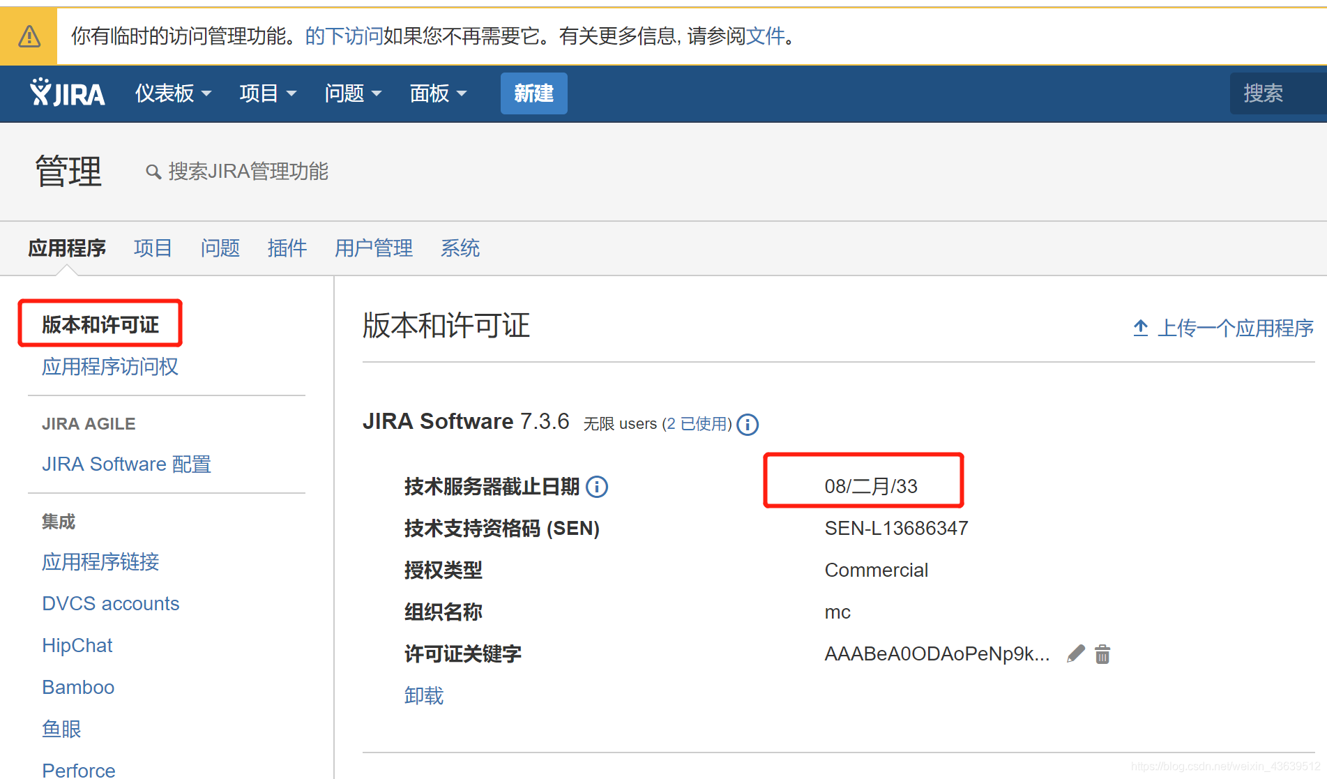Select 版本和许可证 in the sidebar
Image resolution: width=1327 pixels, height=779 pixels.
coord(100,324)
